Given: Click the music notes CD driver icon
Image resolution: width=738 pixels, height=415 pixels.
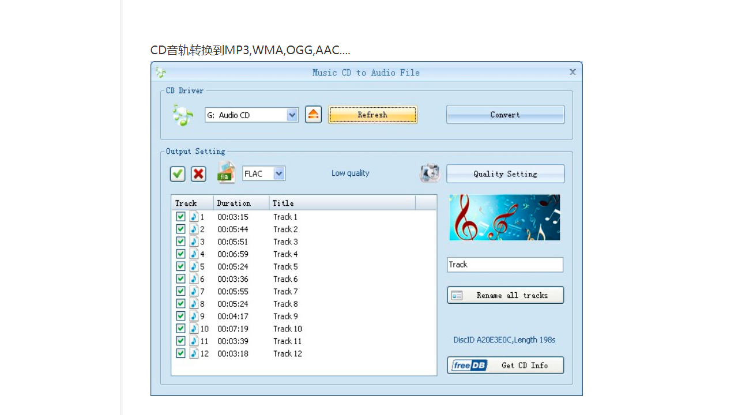Looking at the screenshot, I should tap(183, 115).
